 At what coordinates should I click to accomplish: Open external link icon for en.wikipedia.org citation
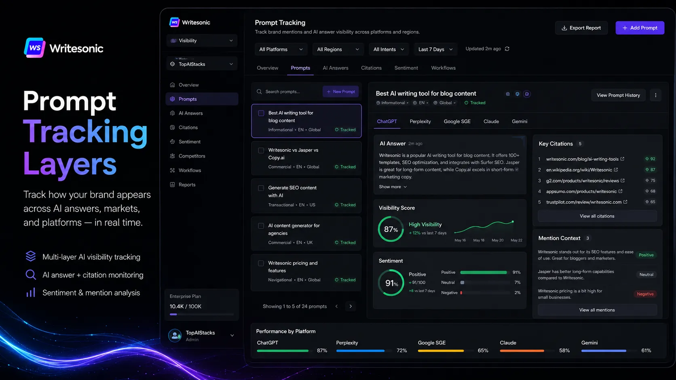coord(616,170)
